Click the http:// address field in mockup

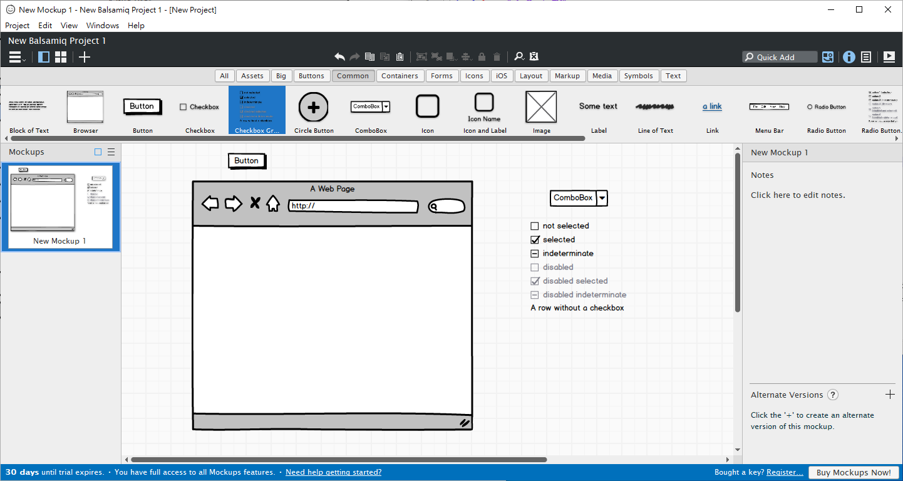(353, 206)
